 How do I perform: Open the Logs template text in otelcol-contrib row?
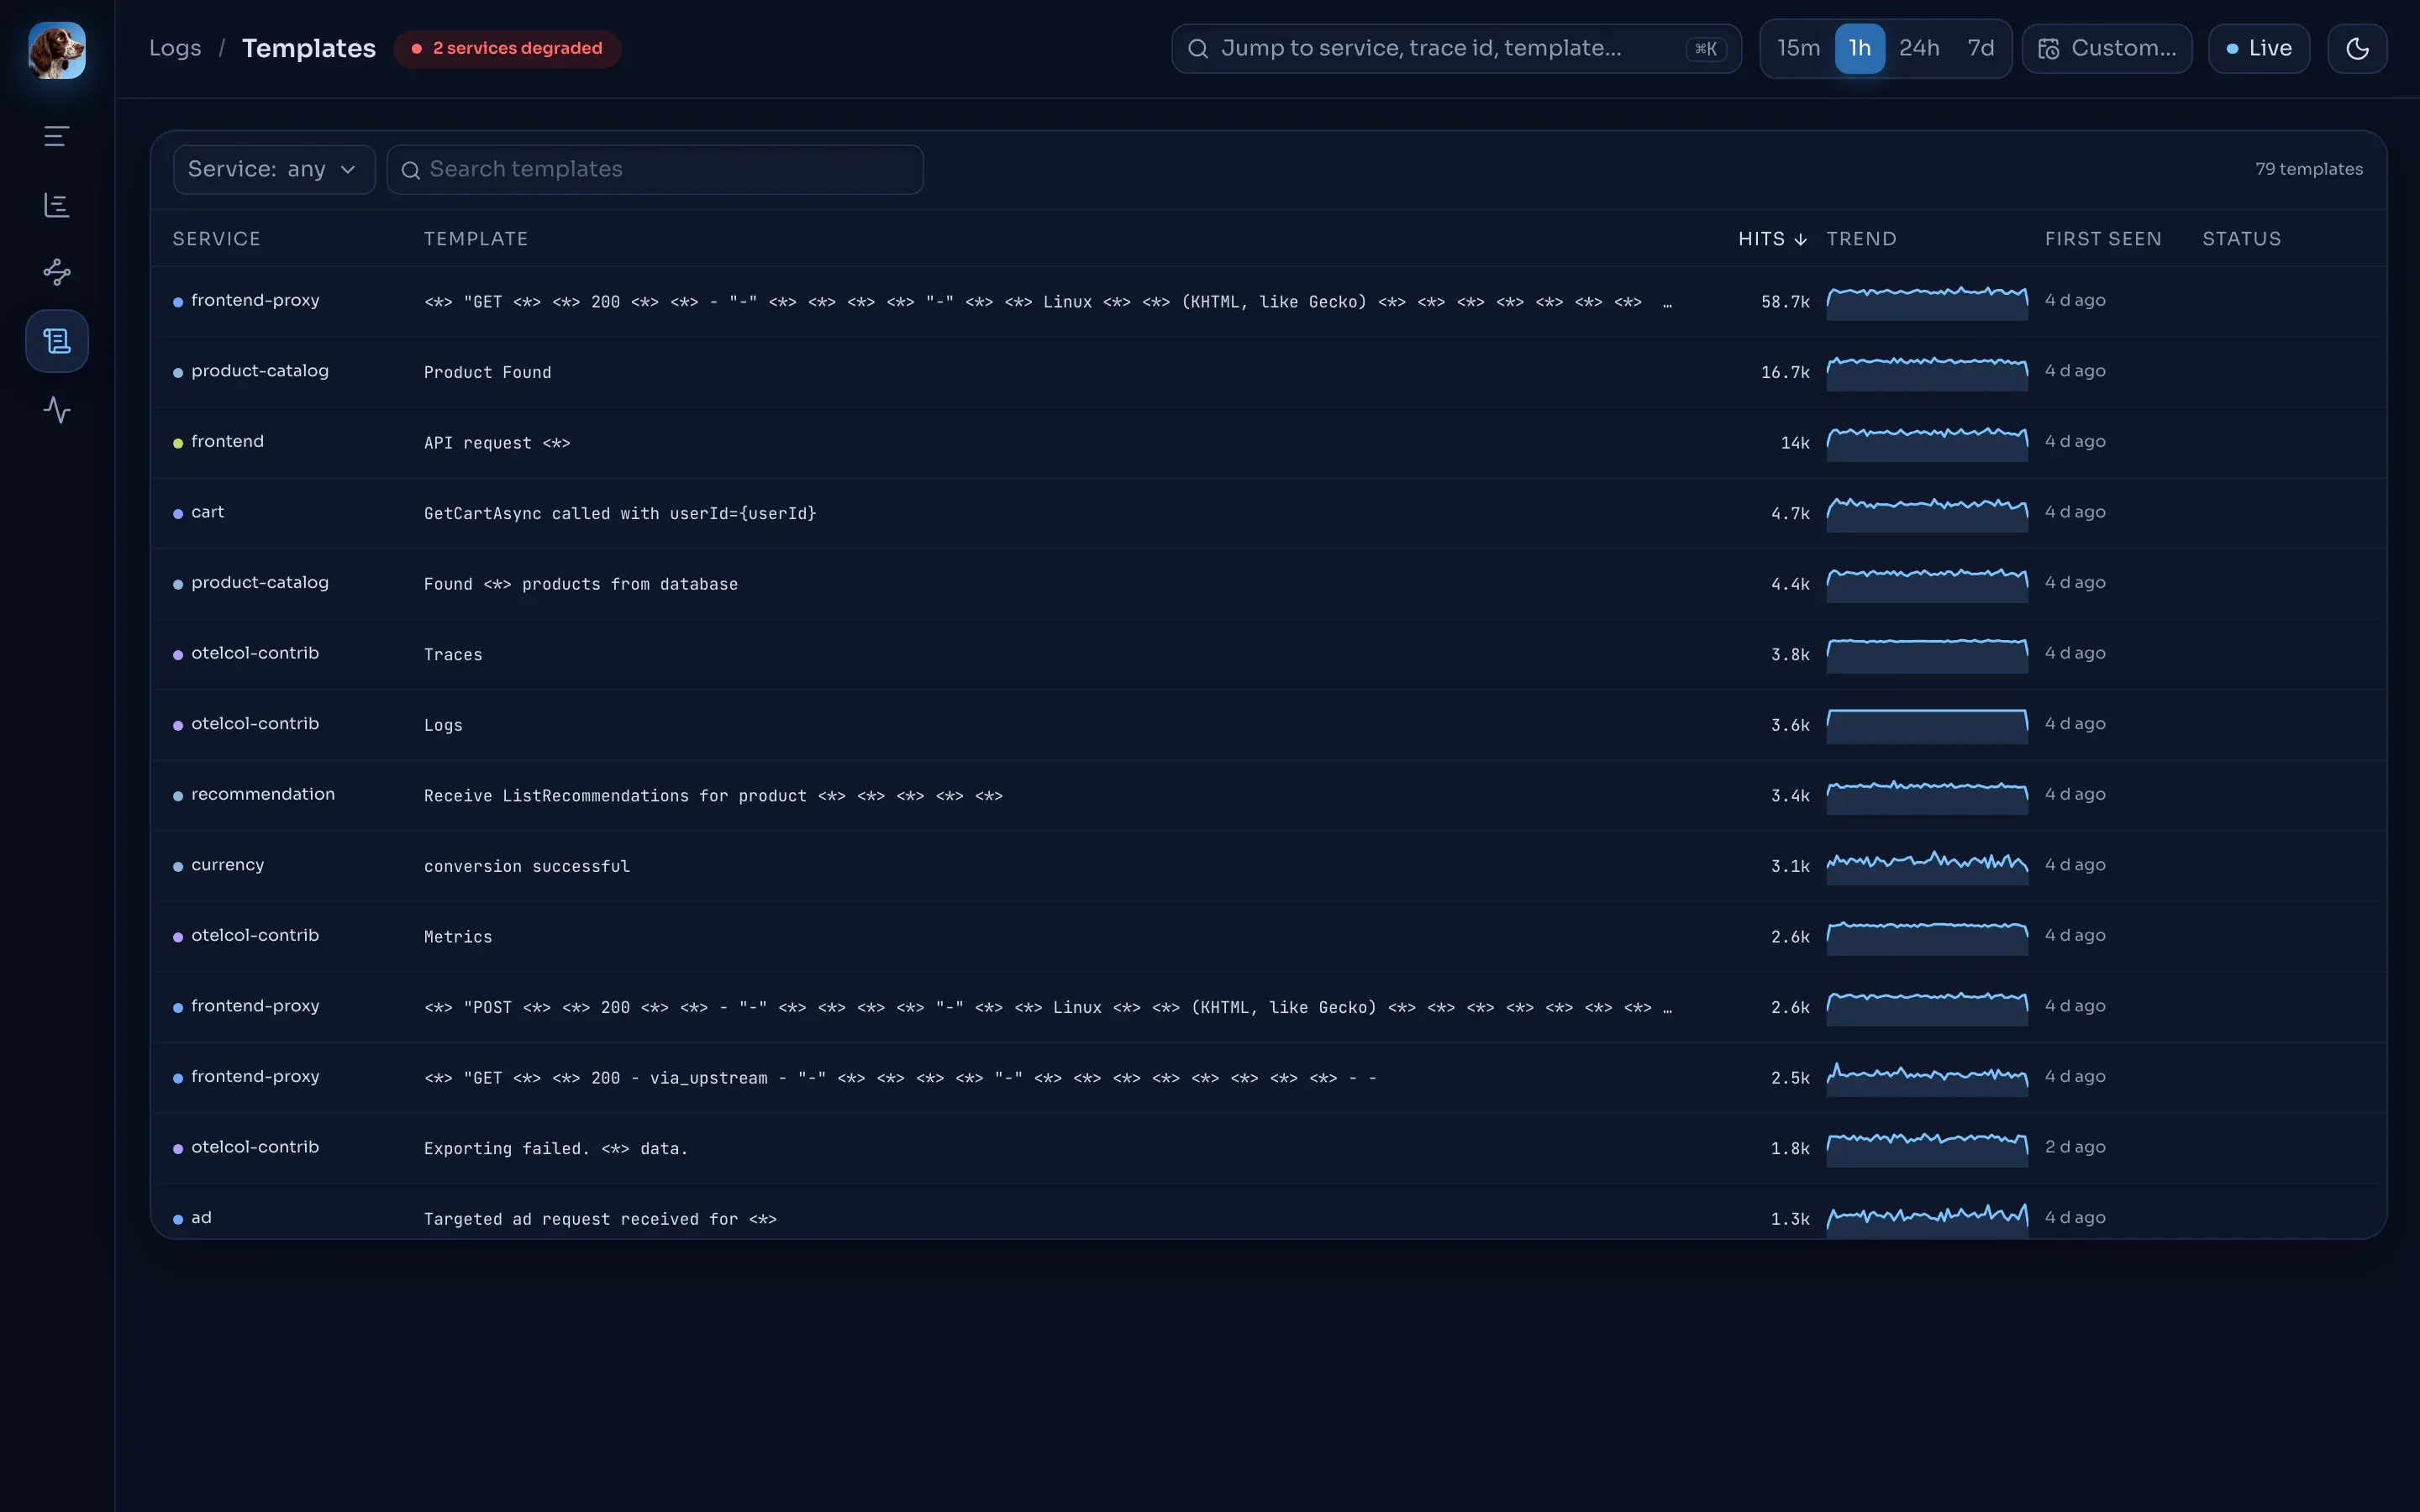(443, 725)
